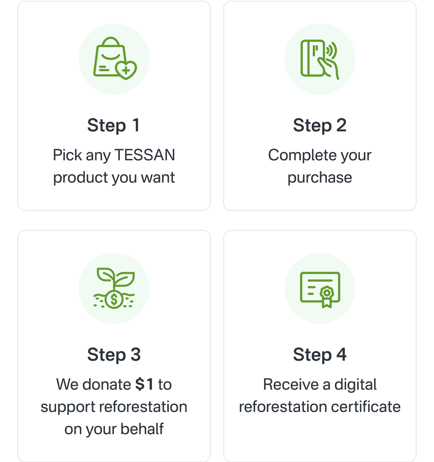Click the "Complete your purchase" description
The width and height of the screenshot is (434, 462).
click(x=320, y=166)
